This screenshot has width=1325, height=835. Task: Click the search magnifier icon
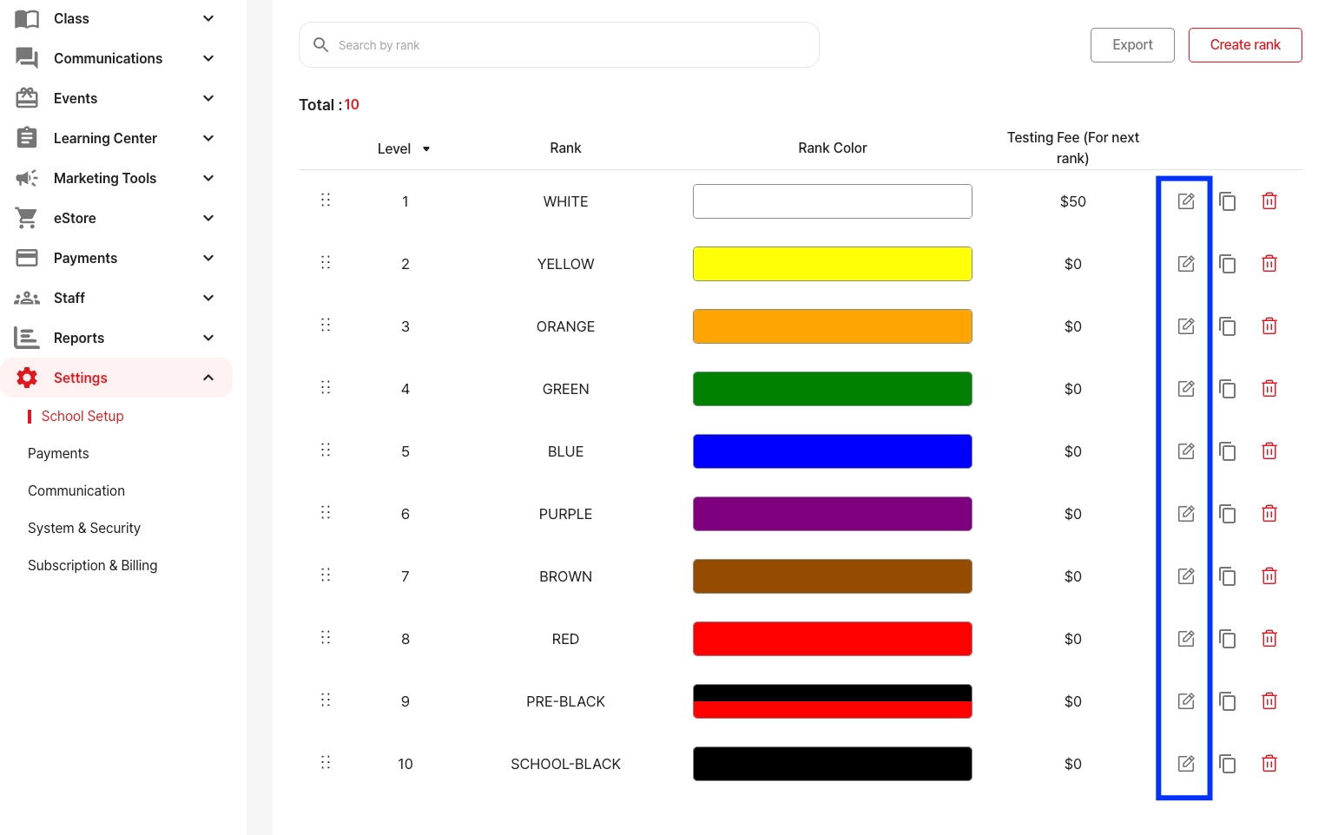pos(320,44)
